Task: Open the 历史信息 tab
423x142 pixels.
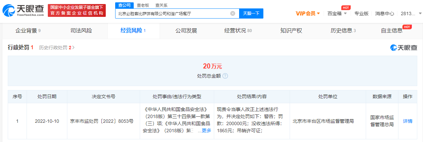Action: click(343, 31)
